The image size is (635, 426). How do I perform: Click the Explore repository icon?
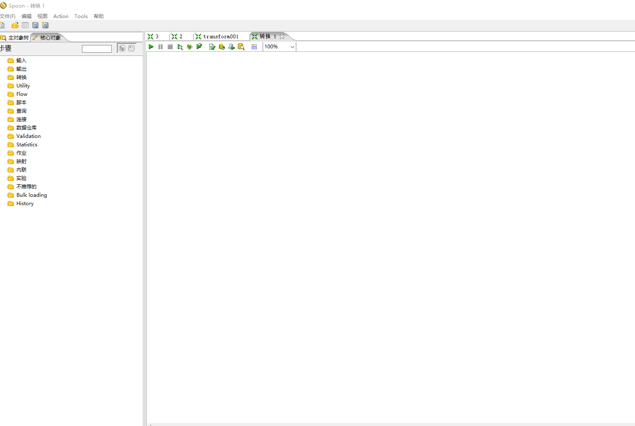click(x=25, y=25)
